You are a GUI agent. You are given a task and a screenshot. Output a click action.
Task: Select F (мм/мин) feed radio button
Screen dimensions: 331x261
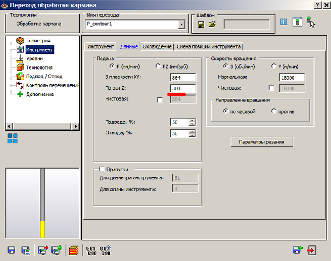point(113,66)
